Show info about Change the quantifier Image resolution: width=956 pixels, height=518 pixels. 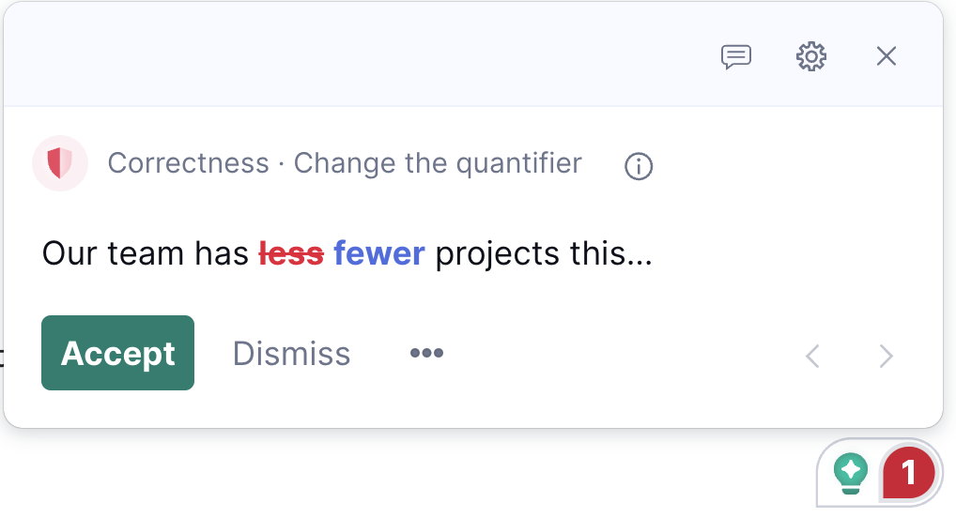[639, 166]
